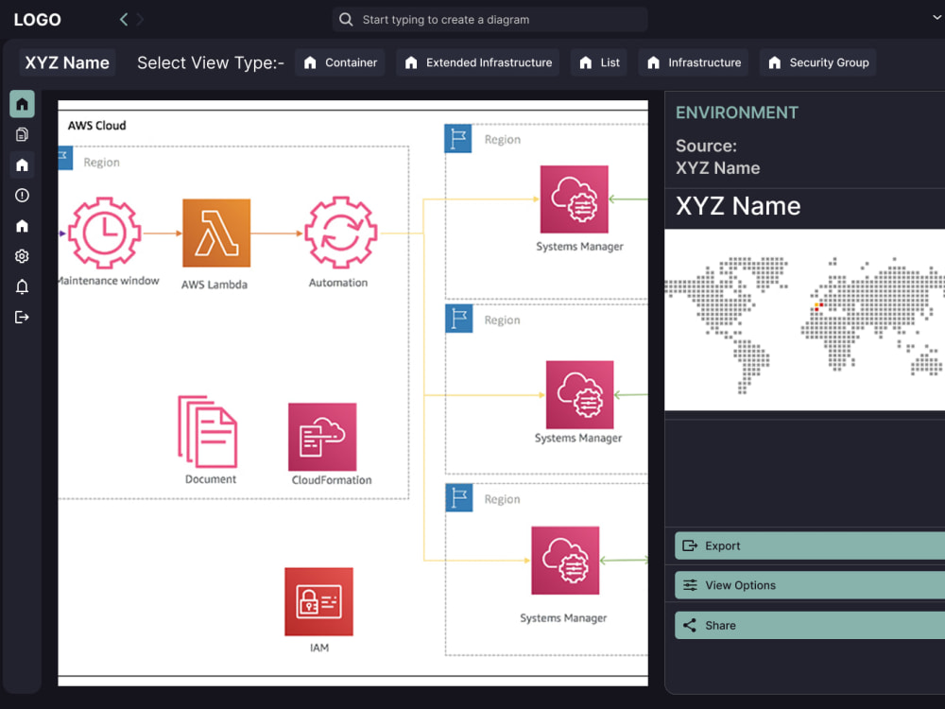Open the settings gear in sidebar
Viewport: 945px width, 709px height.
22,256
